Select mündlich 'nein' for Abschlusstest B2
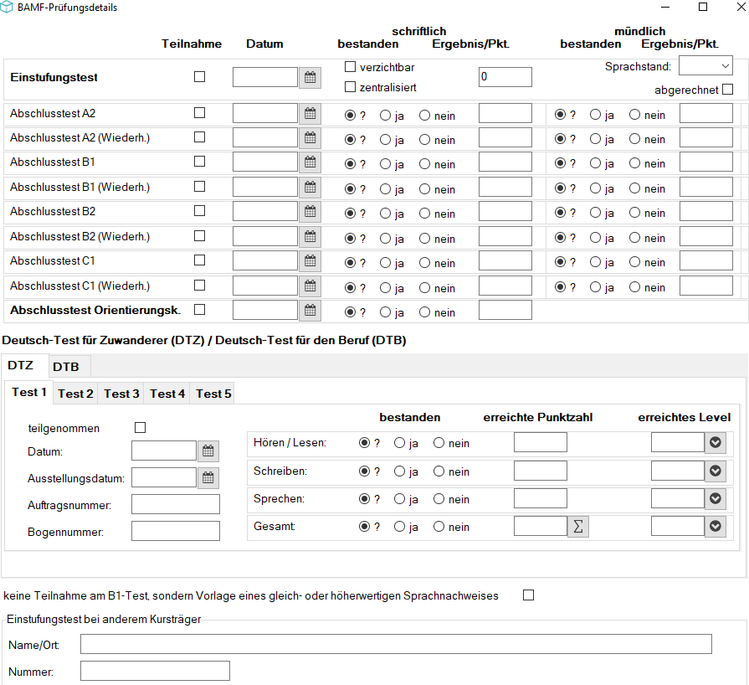Viewport: 749px width, 685px height. point(634,213)
